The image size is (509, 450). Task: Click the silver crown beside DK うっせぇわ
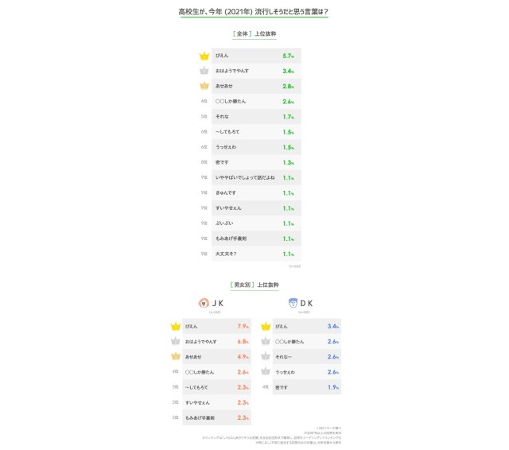266,372
